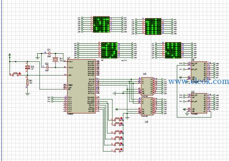Select the U3 74HC138 decoder chip
Viewport: 229px width, 161px height.
[x=147, y=107]
